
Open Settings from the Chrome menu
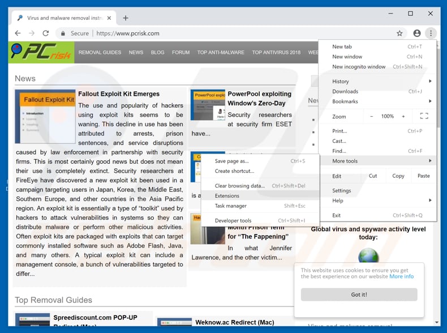pos(377,191)
